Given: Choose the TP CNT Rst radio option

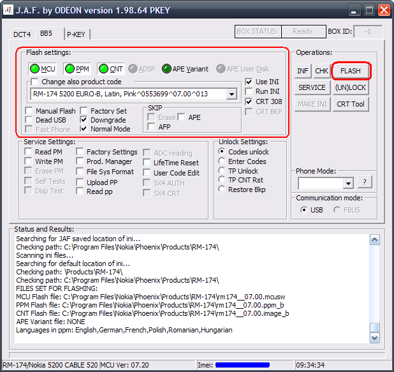Looking at the screenshot, I should pos(222,179).
